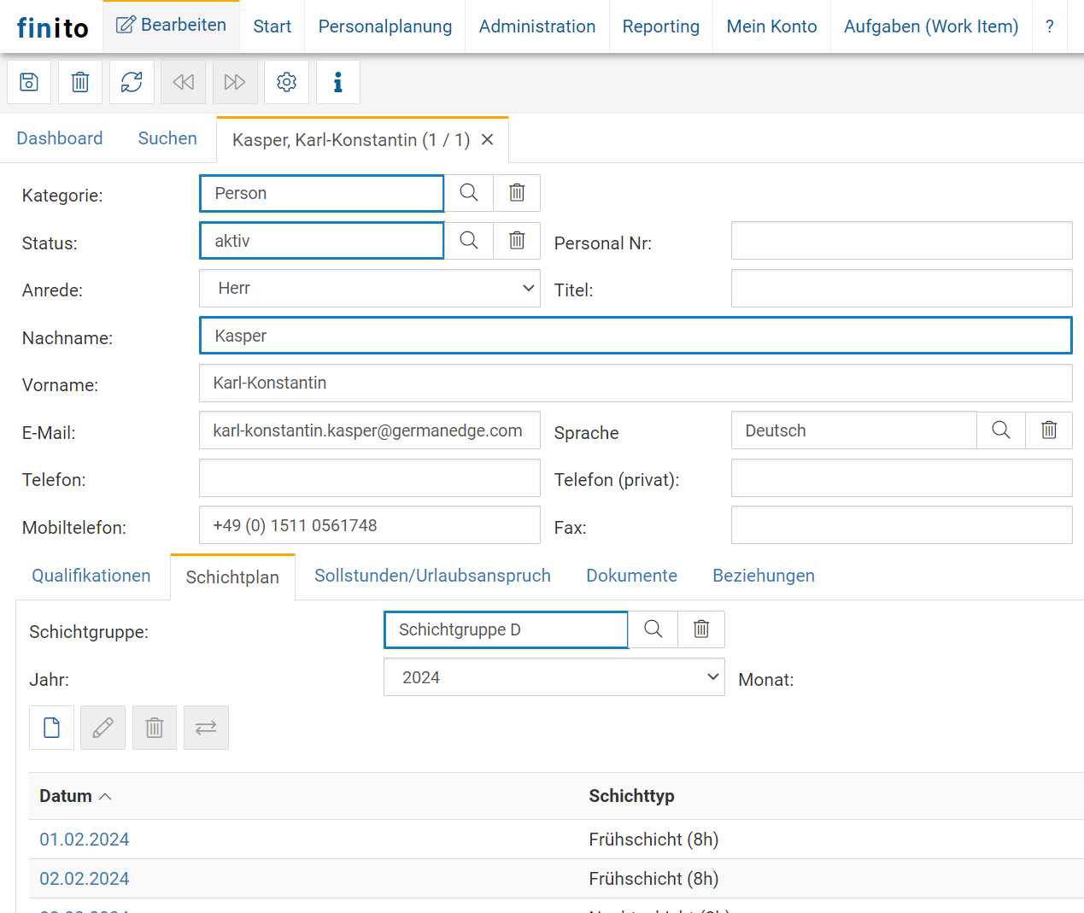Image resolution: width=1084 pixels, height=913 pixels.
Task: Clear Schichtgruppe with trash icon
Action: pos(701,629)
